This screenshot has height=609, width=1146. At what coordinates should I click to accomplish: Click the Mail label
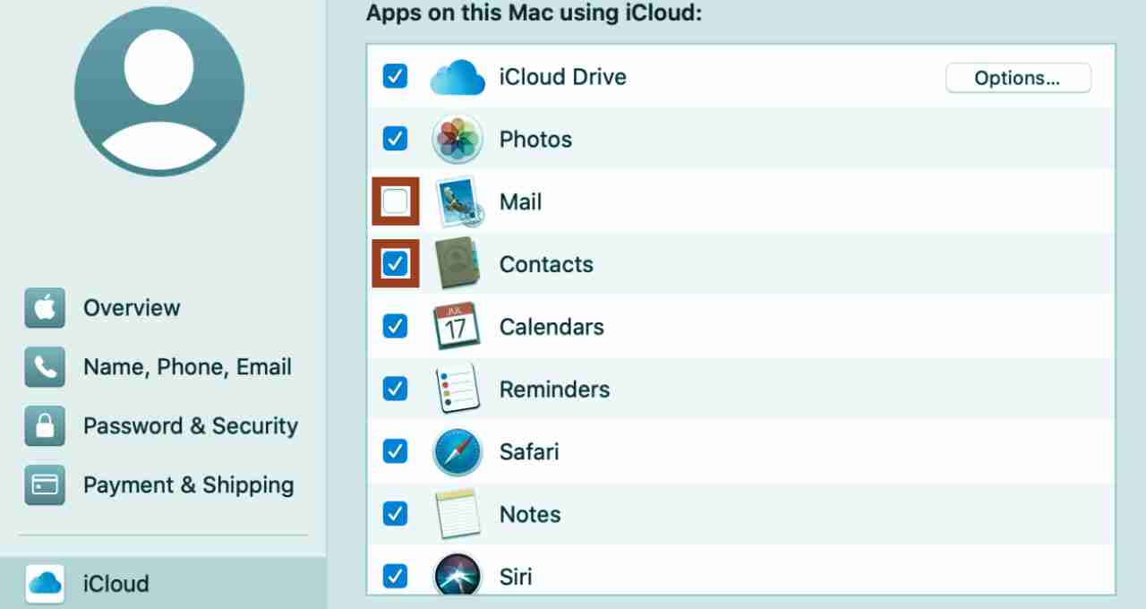[521, 202]
